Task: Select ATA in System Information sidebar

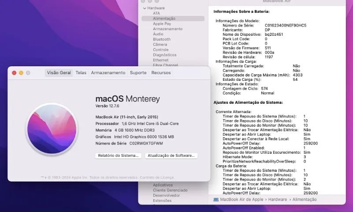Action: [156, 13]
